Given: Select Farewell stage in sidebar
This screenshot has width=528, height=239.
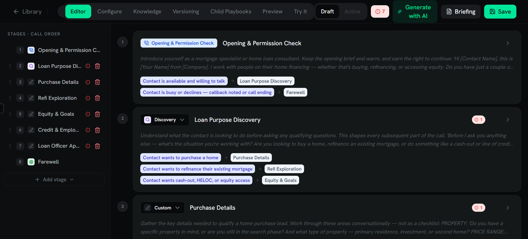Looking at the screenshot, I should coord(48,162).
